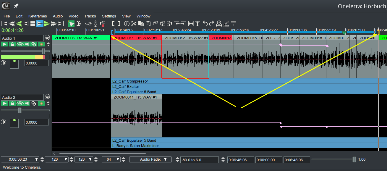Click the Redo arrow icon
This screenshot has height=171, width=387.
(212, 24)
